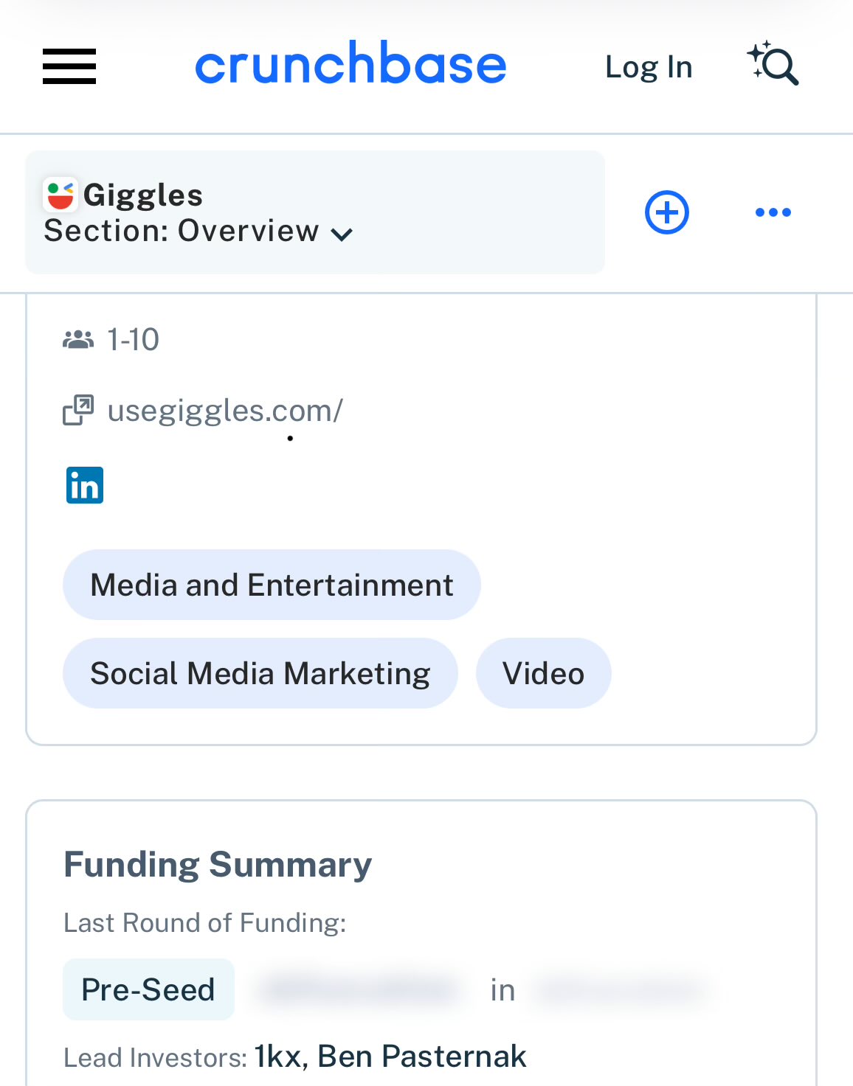Click the 1-10 employee count
Viewport: 853px width, 1086px height.
coord(133,340)
